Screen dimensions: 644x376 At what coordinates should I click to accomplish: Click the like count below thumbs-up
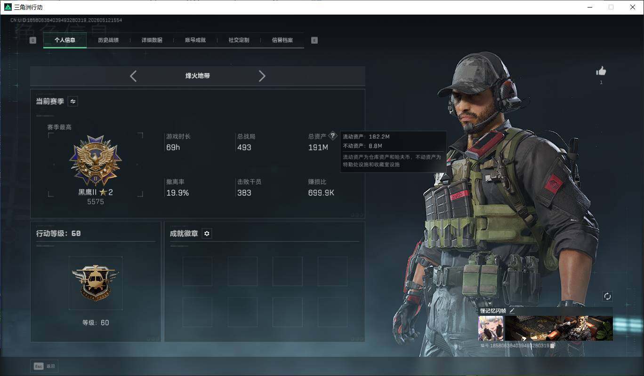tap(601, 83)
